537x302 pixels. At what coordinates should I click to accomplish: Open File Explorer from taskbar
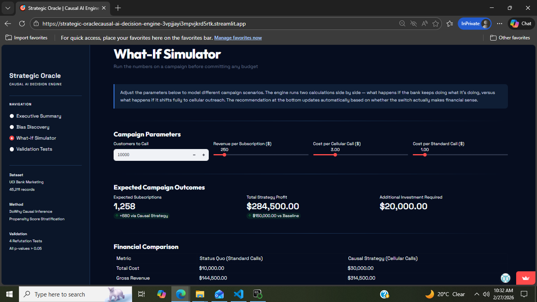coord(200,294)
